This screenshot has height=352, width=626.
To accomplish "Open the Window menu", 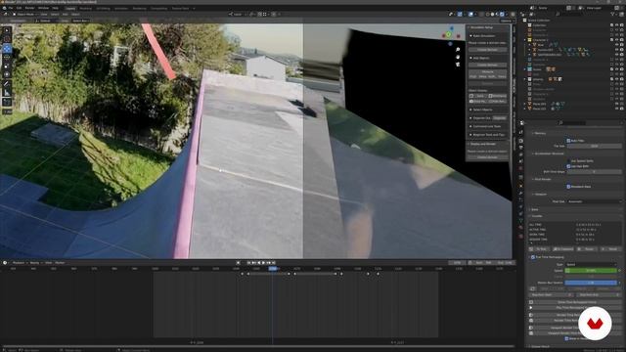I will coord(43,8).
